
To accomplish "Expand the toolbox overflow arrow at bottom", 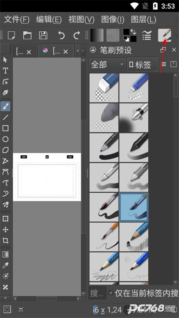I will pos(6,298).
